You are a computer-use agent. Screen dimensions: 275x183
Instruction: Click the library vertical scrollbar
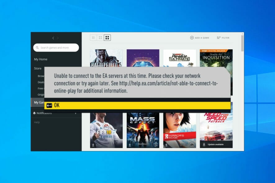242,43
